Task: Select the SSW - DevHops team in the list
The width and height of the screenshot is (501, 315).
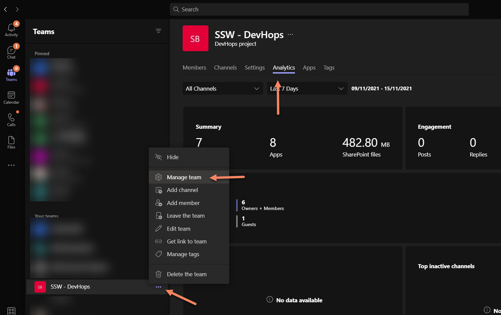Action: [70, 287]
